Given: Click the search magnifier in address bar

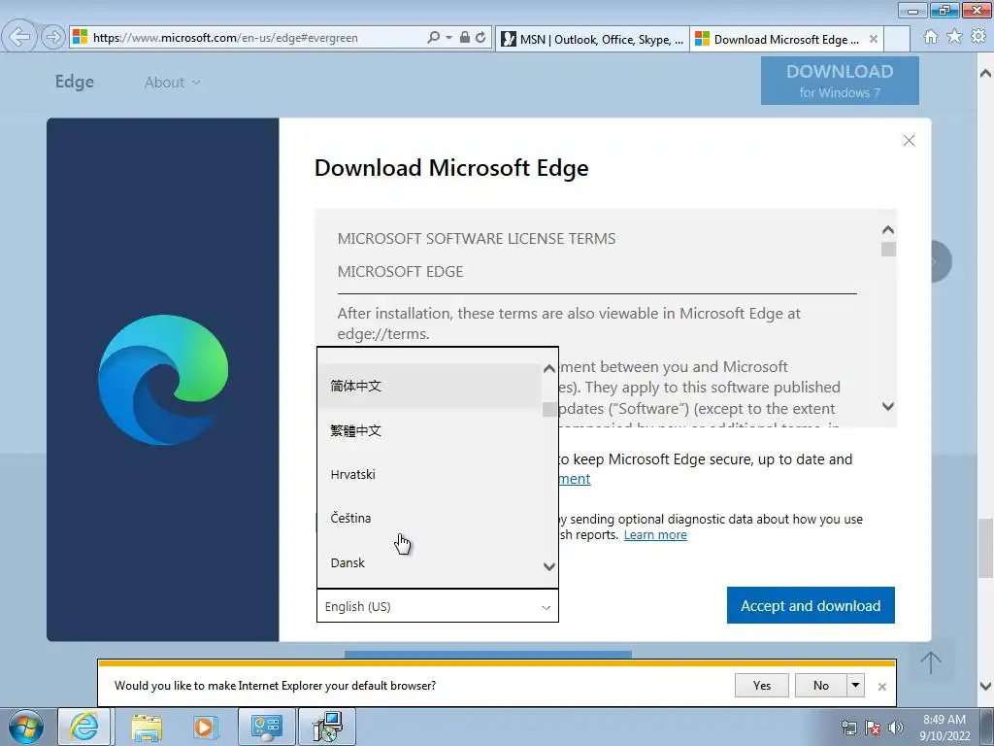Looking at the screenshot, I should (x=434, y=38).
